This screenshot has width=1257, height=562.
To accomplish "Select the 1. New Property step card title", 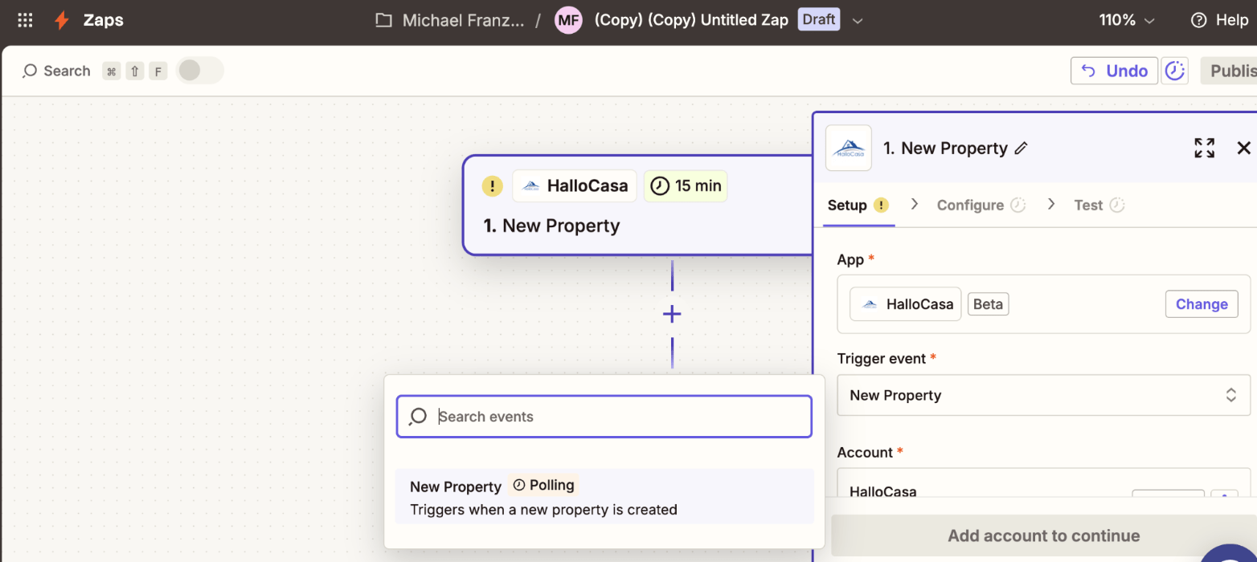I will coord(551,226).
